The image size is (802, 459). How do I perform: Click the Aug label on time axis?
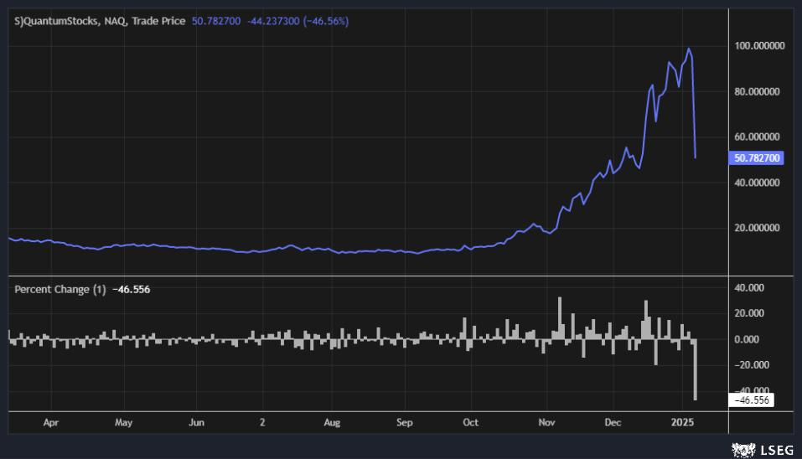tap(332, 423)
